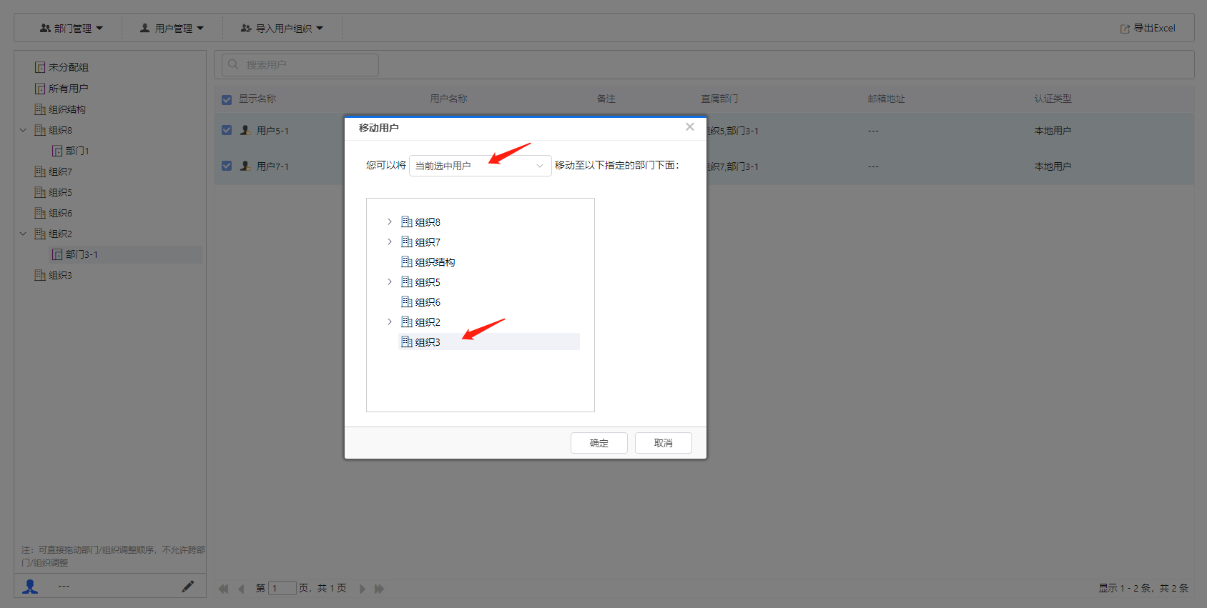This screenshot has height=608, width=1207.
Task: Click the 组织7 building icon in dialog
Action: [x=407, y=242]
